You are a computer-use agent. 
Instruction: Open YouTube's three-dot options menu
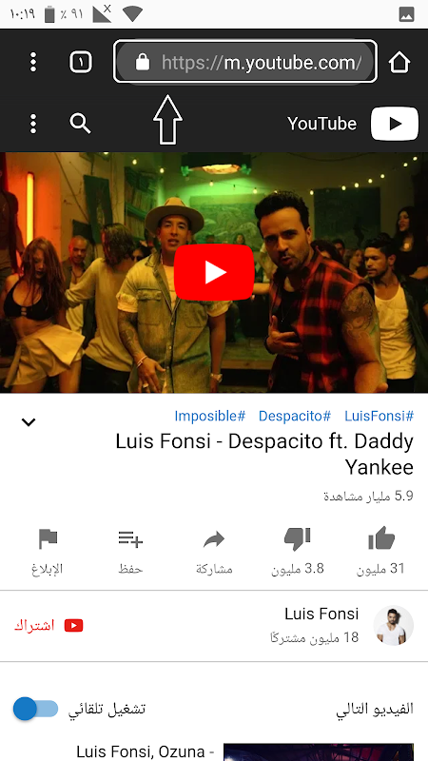(33, 124)
